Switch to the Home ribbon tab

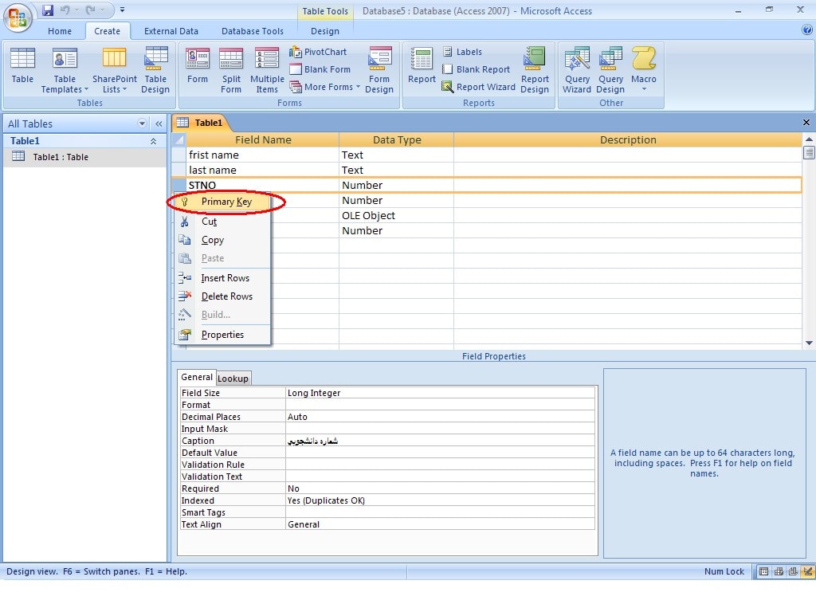click(60, 31)
